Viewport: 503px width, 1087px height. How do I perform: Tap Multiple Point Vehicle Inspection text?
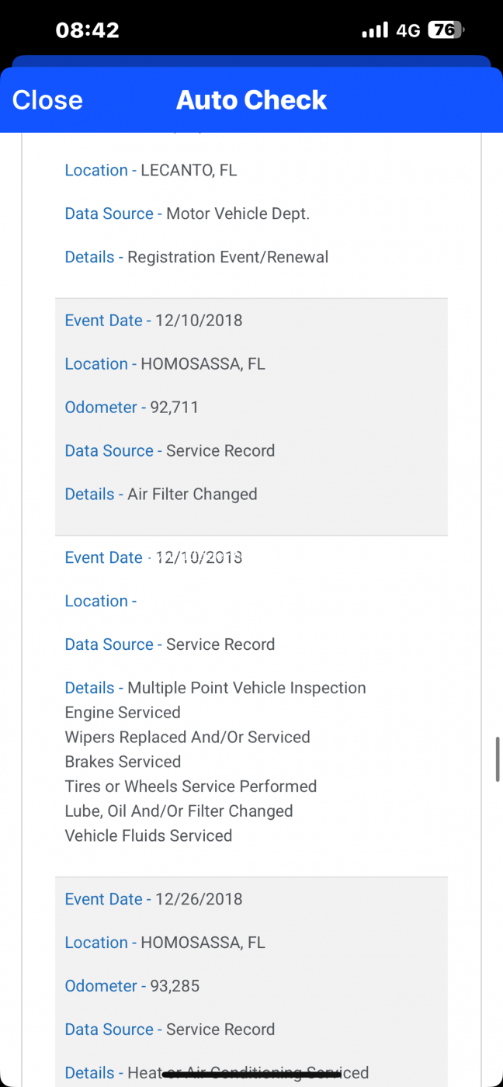247,688
